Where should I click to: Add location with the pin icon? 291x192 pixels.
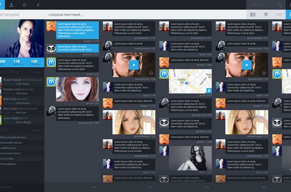click(266, 15)
